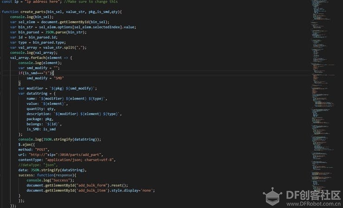Click the 'smd_modify = "SMD"' assignment line
The image size is (343, 208).
click(45, 78)
